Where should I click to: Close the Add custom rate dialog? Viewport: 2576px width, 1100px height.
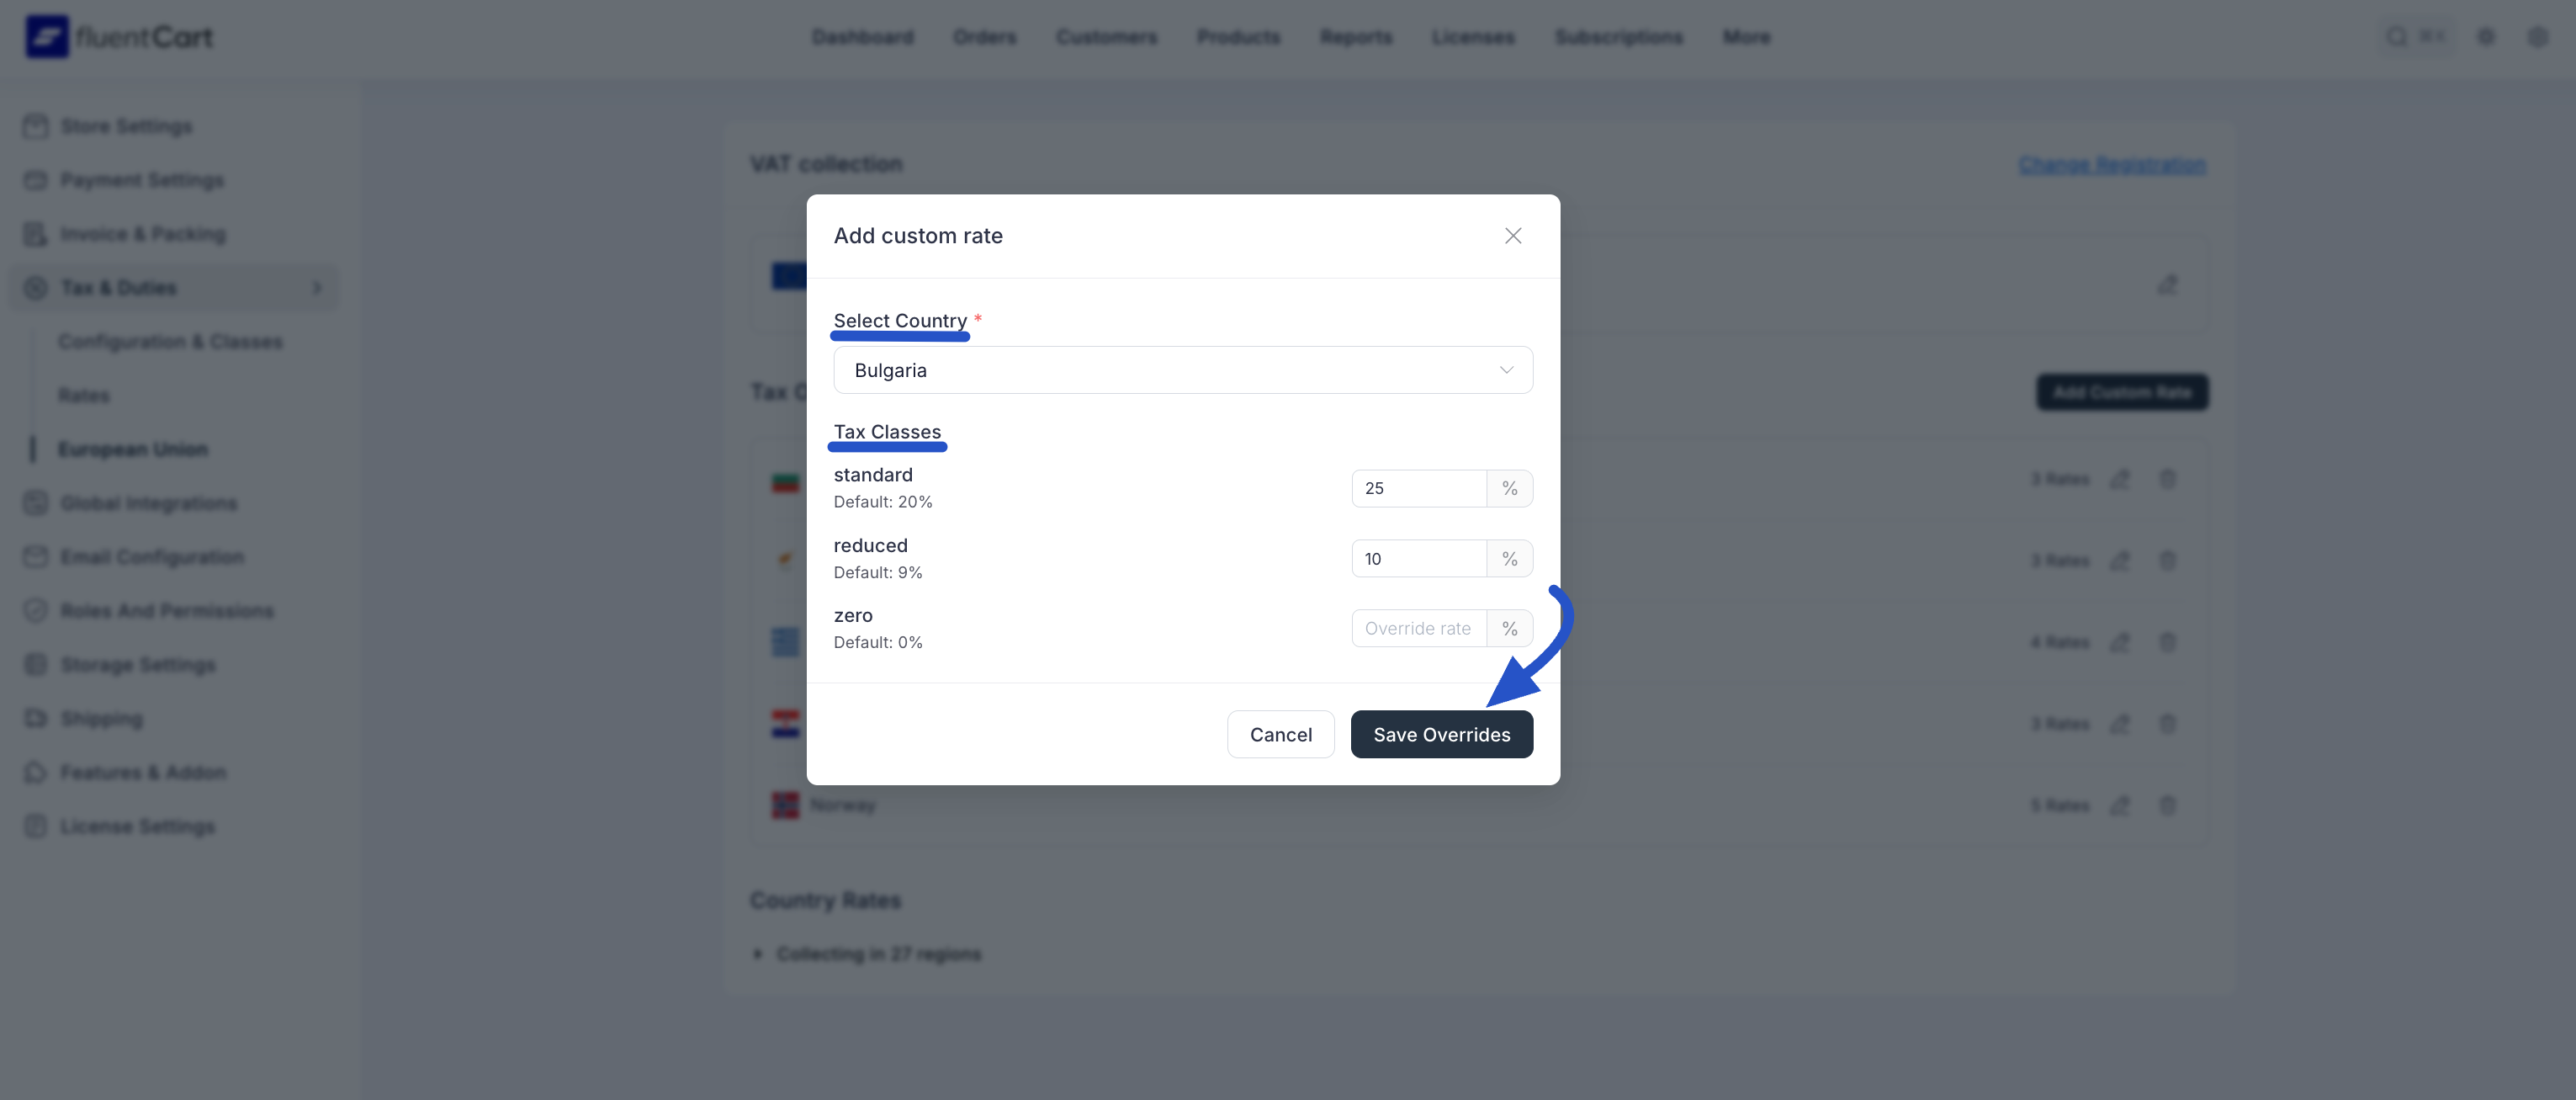pos(1513,236)
